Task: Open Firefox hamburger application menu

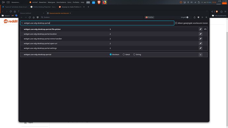Action: pos(206,17)
